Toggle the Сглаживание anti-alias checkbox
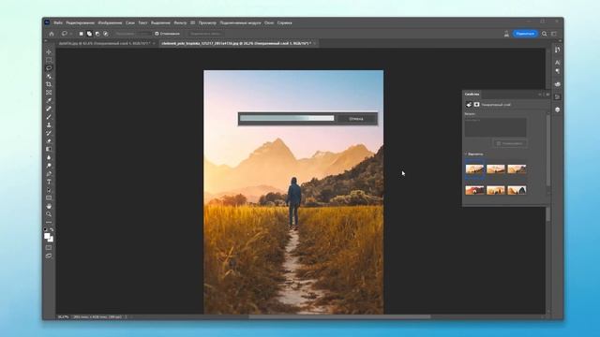 (x=157, y=34)
